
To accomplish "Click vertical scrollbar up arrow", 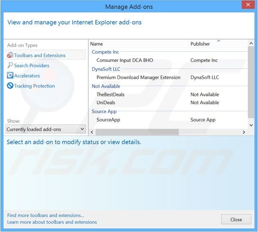I will tap(251, 43).
